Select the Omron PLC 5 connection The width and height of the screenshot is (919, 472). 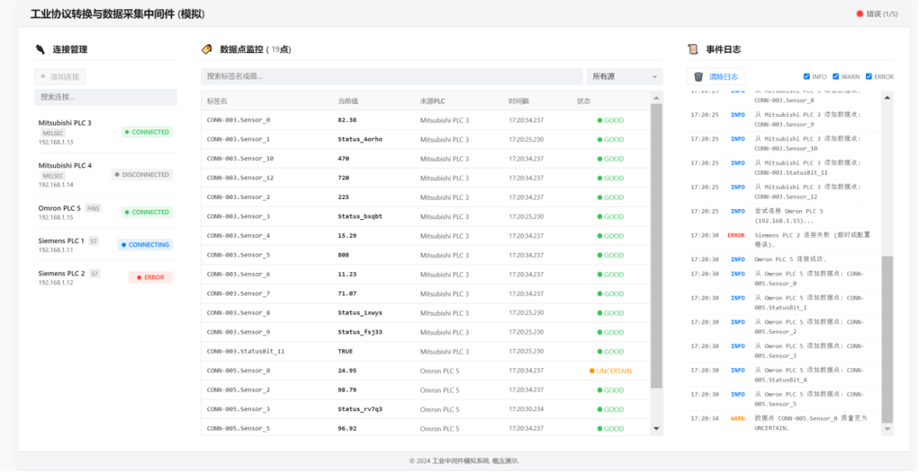pos(105,212)
